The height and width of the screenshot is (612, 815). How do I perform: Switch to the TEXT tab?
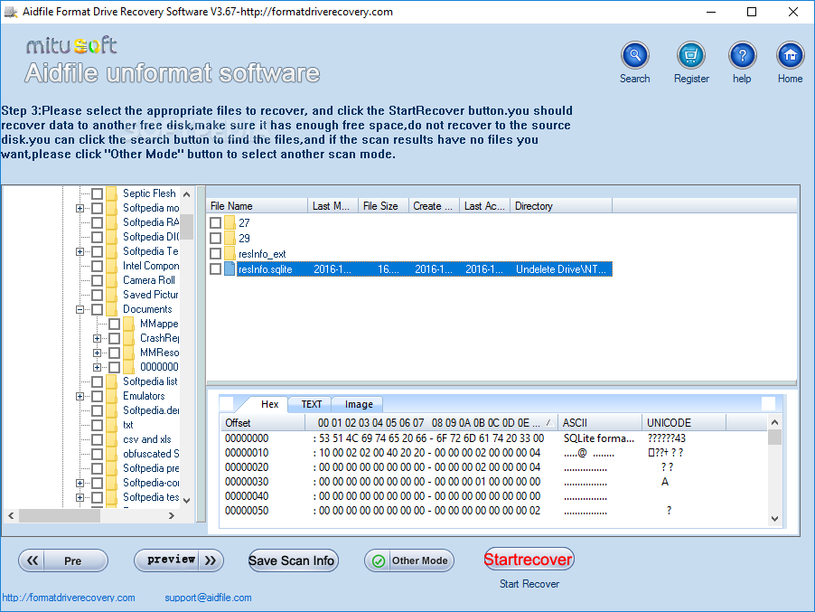pyautogui.click(x=312, y=404)
